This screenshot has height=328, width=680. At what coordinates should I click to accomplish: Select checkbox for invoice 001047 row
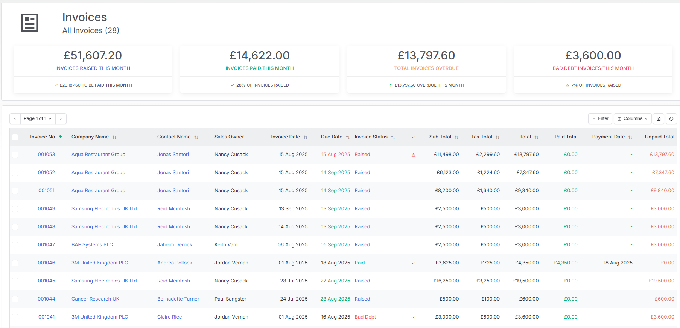[15, 245]
